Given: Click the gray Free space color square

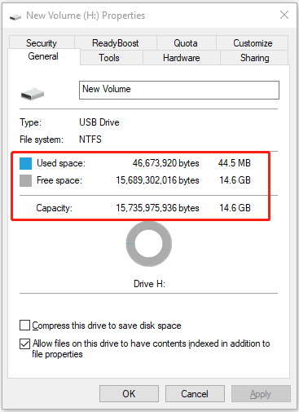Looking at the screenshot, I should (x=25, y=180).
